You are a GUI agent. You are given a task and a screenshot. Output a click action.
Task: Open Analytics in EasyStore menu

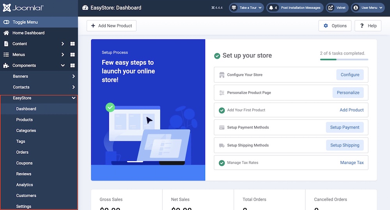tap(24, 185)
